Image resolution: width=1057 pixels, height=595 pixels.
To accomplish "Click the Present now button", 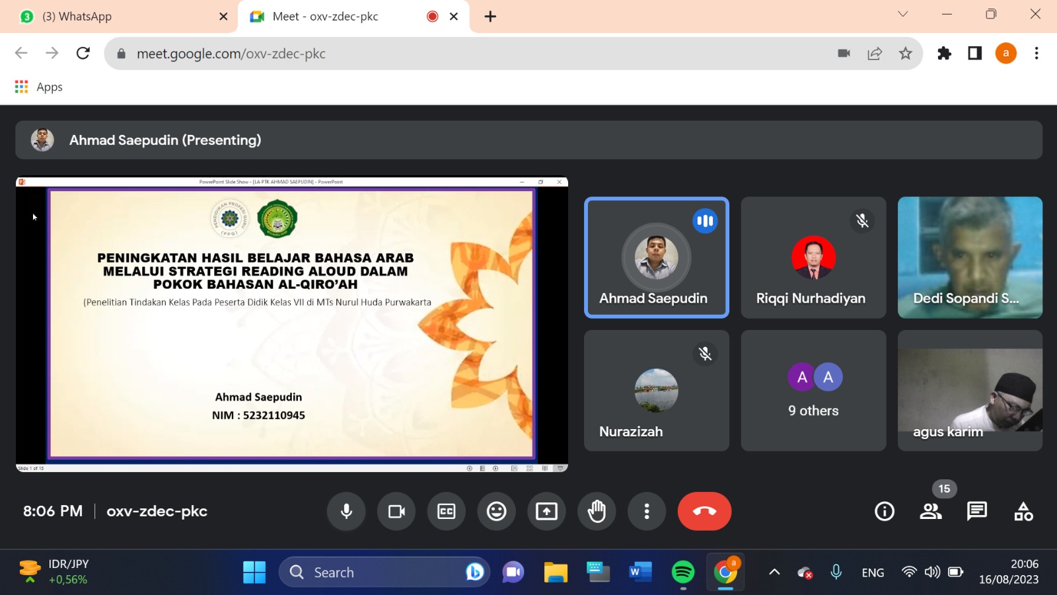I will click(546, 511).
